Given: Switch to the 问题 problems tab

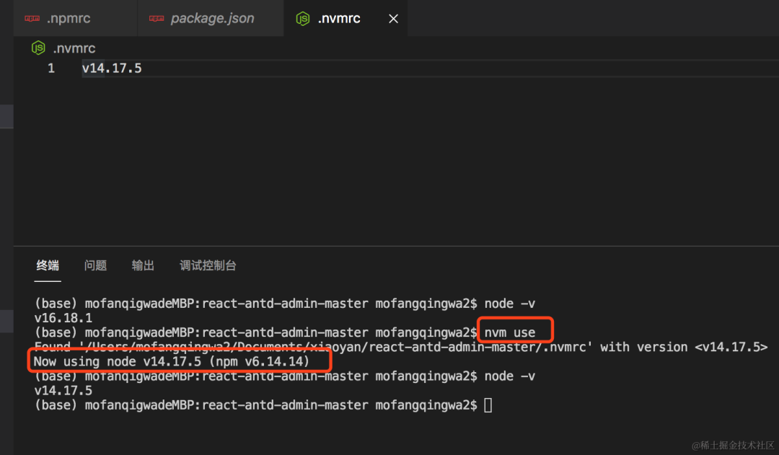Looking at the screenshot, I should pyautogui.click(x=95, y=265).
